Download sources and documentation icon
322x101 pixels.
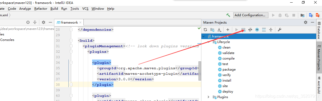219,30
